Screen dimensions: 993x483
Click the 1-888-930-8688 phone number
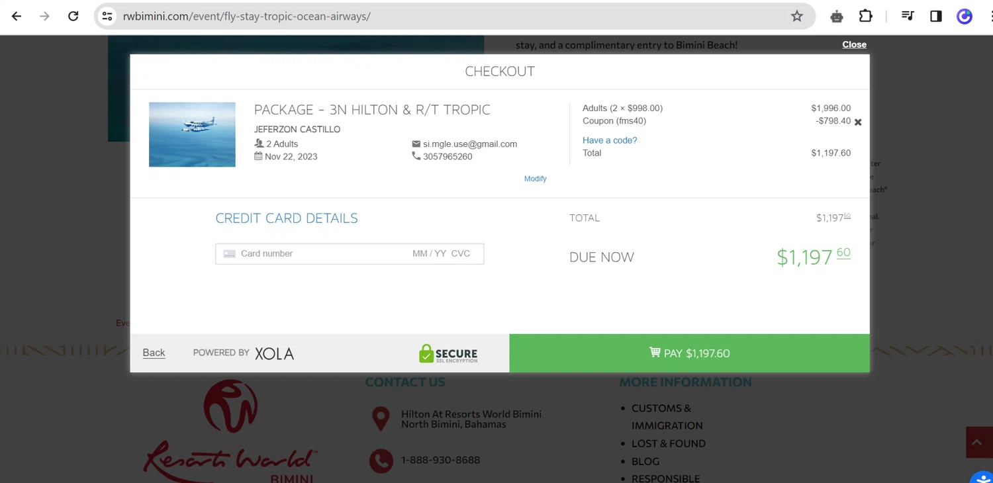tap(441, 461)
